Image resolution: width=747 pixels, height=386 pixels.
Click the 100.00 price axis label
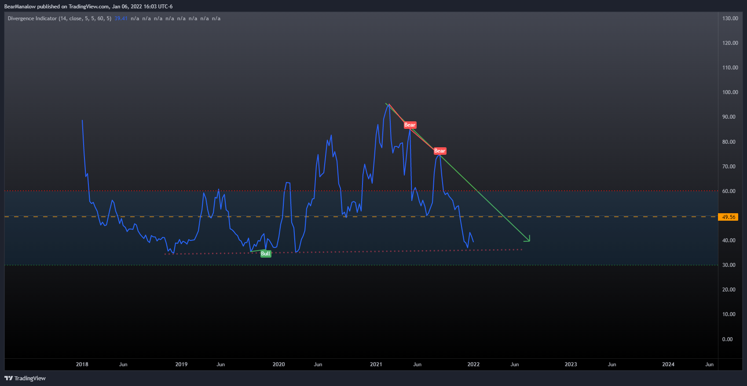730,92
